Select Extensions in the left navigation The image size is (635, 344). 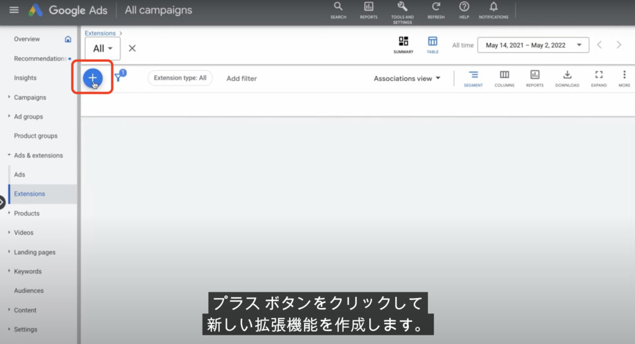pos(30,194)
